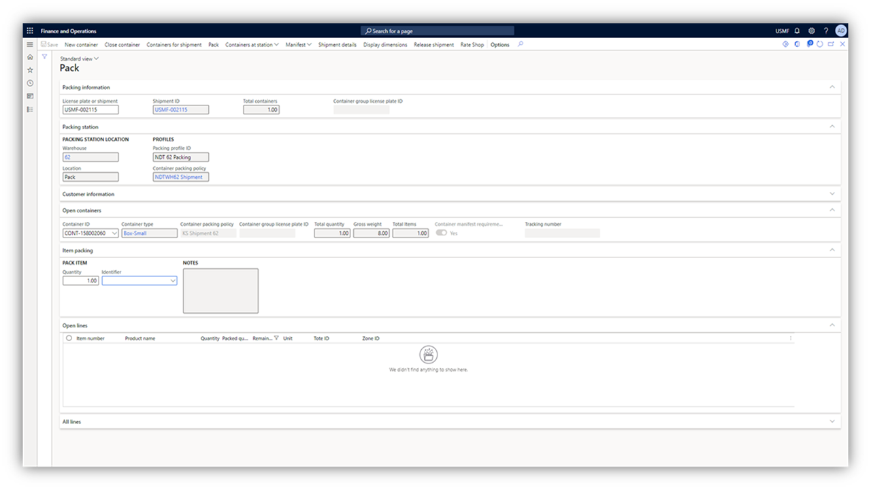
Task: Open the form in new window icon
Action: pos(831,44)
